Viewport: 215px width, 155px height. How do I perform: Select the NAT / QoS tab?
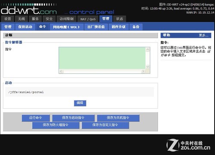(88, 19)
